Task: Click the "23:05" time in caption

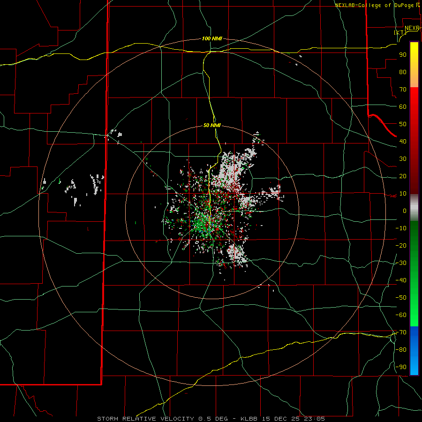Action: pos(314,419)
